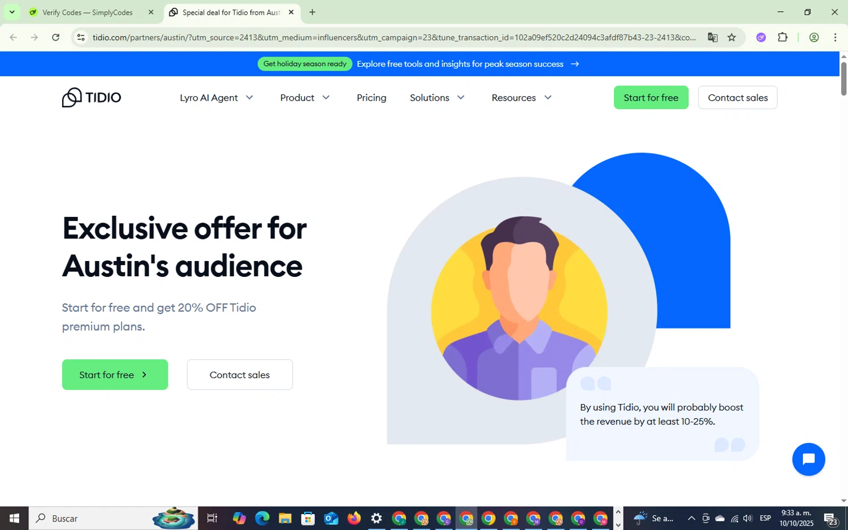
Task: Open OneDrive cloud icon in tray
Action: tap(720, 518)
